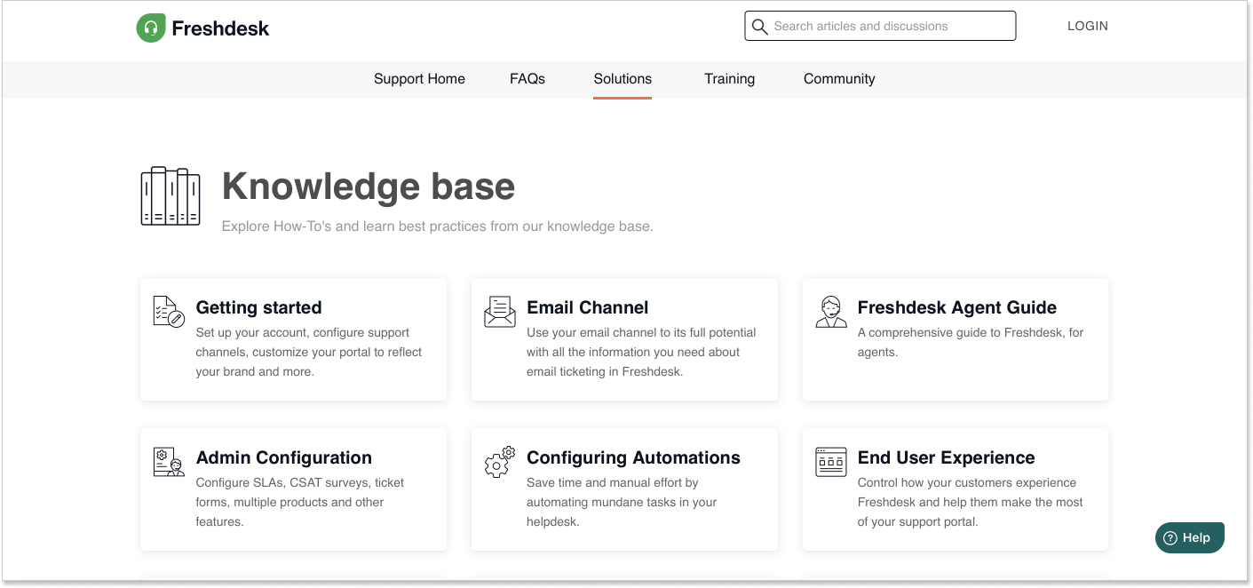
Task: Click the Help button label
Action: pos(1196,537)
